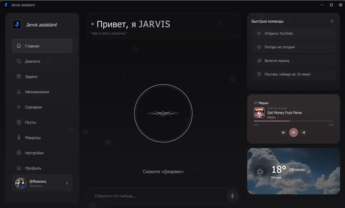
Task: Click the add icon beside Быстрые команды
Action: 332,21
